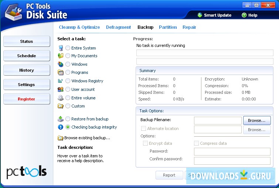Screen dimensions: 279x188
Task: Click the upper progress bar
Action: [205, 53]
